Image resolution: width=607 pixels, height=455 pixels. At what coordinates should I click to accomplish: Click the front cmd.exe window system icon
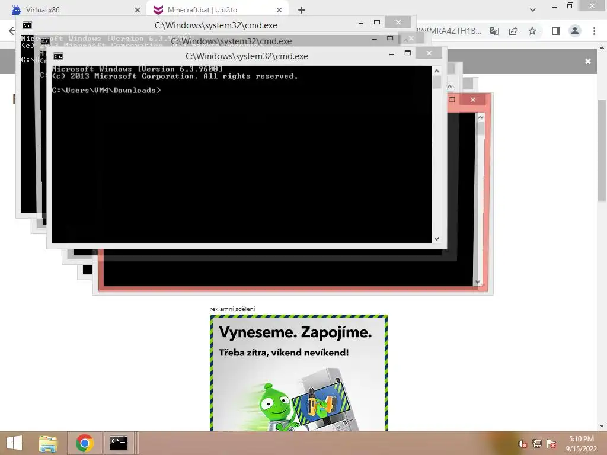[58, 56]
